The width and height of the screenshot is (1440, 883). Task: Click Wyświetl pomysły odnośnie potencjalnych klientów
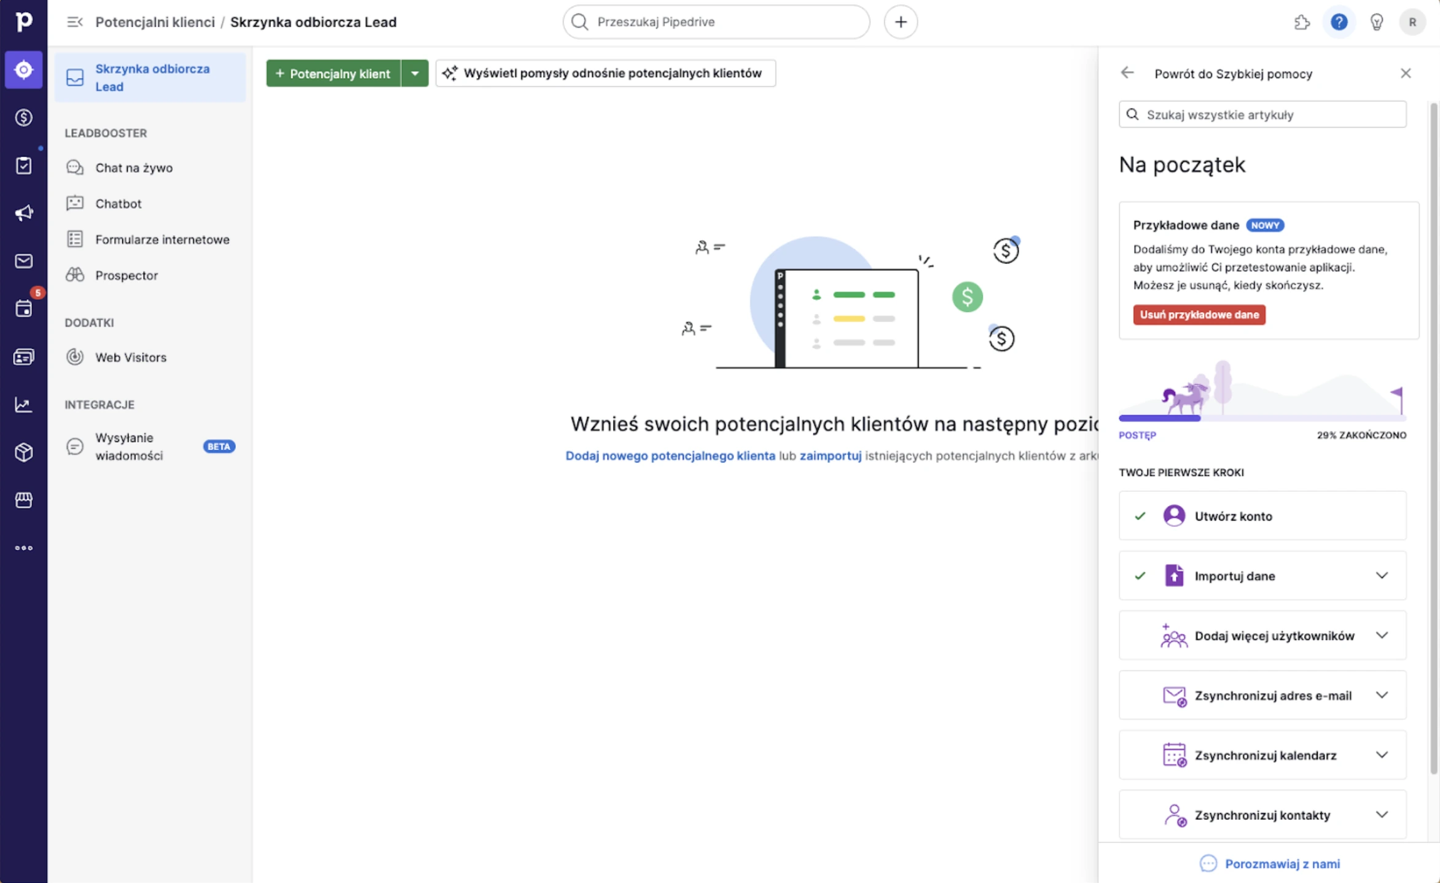pyautogui.click(x=605, y=73)
